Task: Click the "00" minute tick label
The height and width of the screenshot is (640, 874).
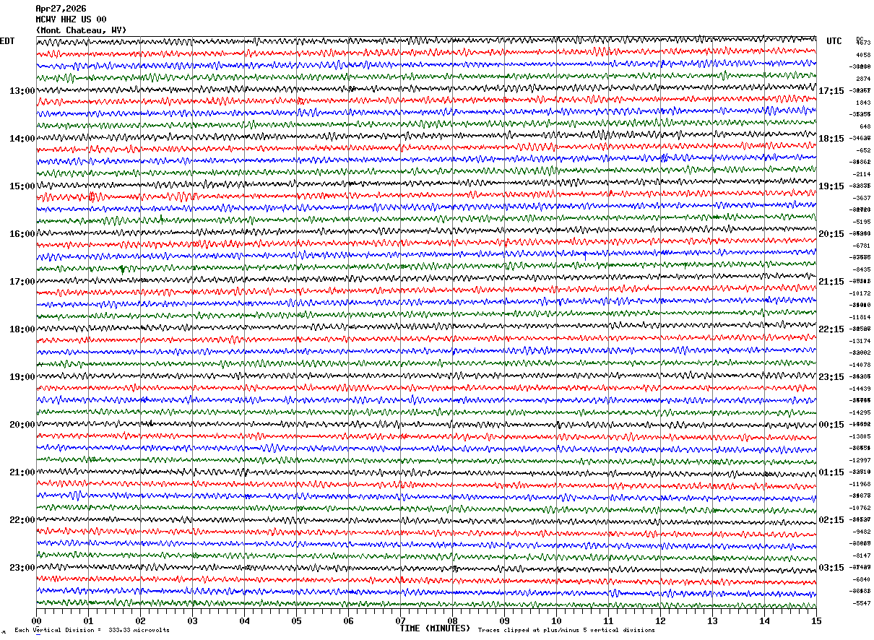Action: (36, 620)
